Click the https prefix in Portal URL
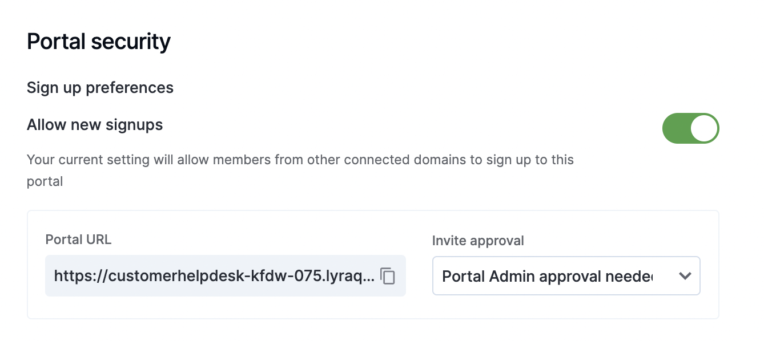This screenshot has width=764, height=341. click(x=74, y=277)
